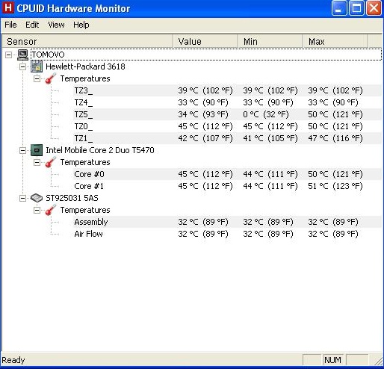
Task: Select the Core #0 sensor row
Action: (x=228, y=174)
